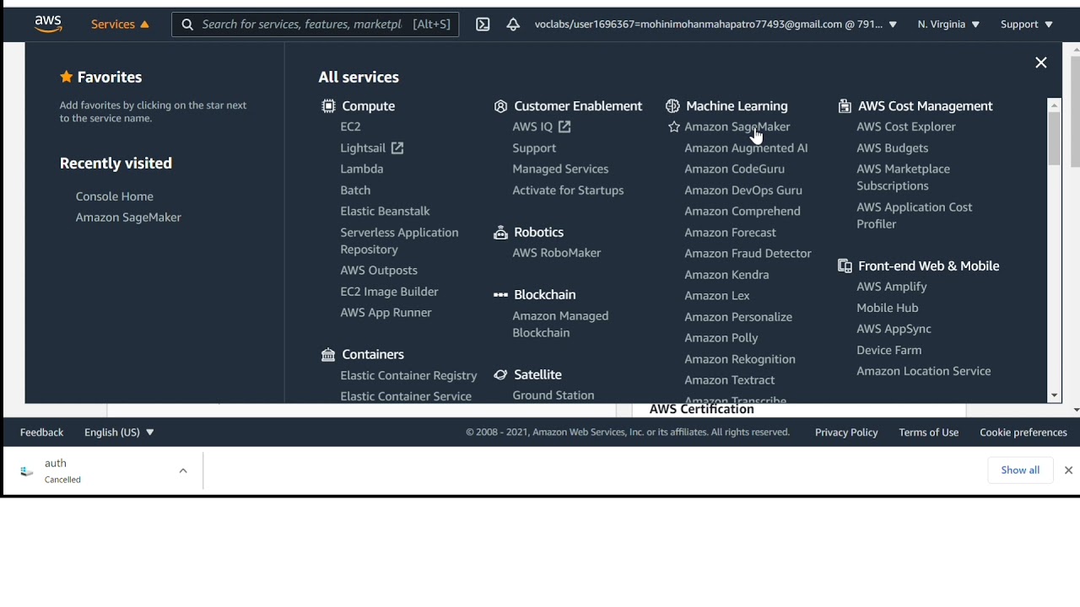The width and height of the screenshot is (1080, 607).
Task: Open AWS Budgets
Action: 893,148
